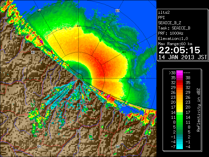
Task: Click the ">38" legend value
Action: pyautogui.click(x=172, y=73)
